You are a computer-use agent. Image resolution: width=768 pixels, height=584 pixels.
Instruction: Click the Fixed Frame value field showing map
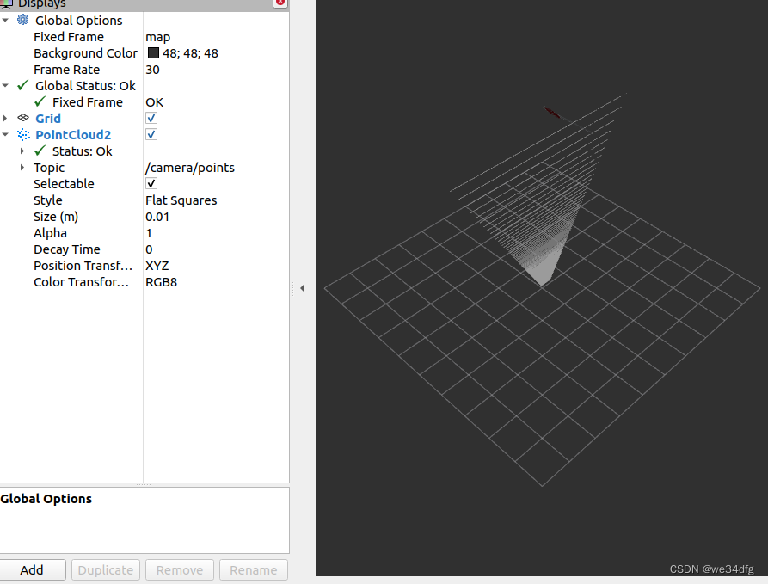pyautogui.click(x=172, y=37)
